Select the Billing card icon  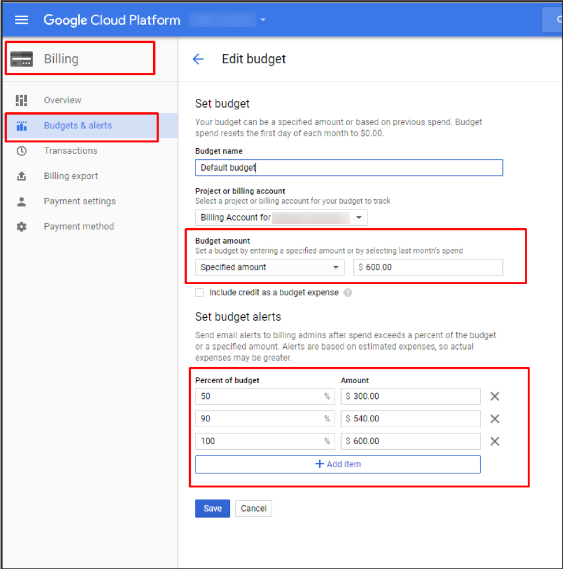22,58
